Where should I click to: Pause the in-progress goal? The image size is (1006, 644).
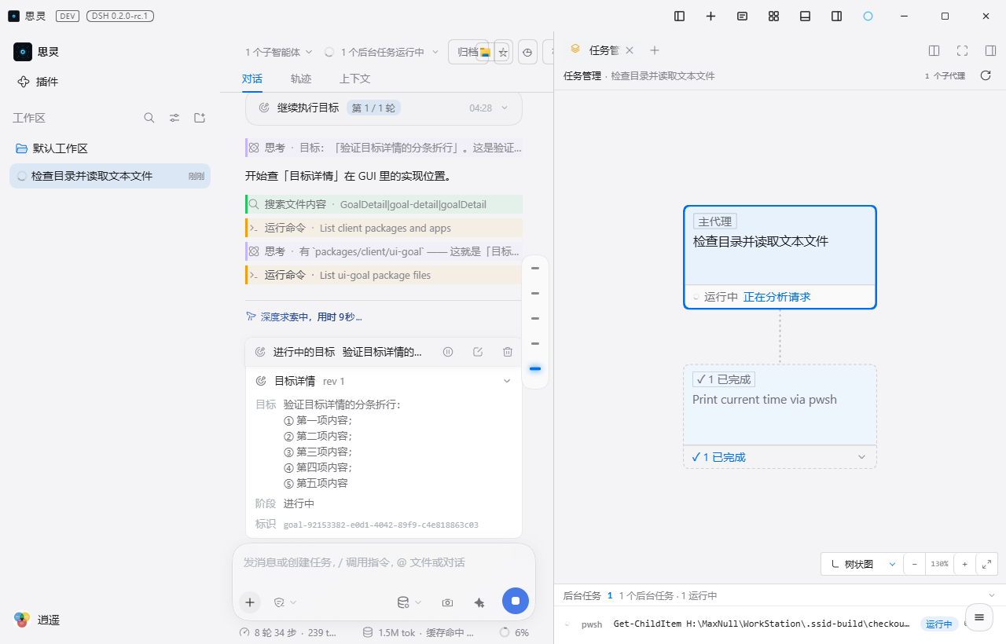click(x=448, y=352)
